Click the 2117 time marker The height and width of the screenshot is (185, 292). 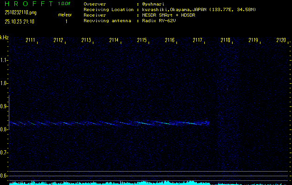pos(197,40)
